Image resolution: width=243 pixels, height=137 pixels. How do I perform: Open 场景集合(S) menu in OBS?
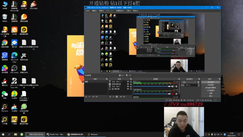point(120,11)
